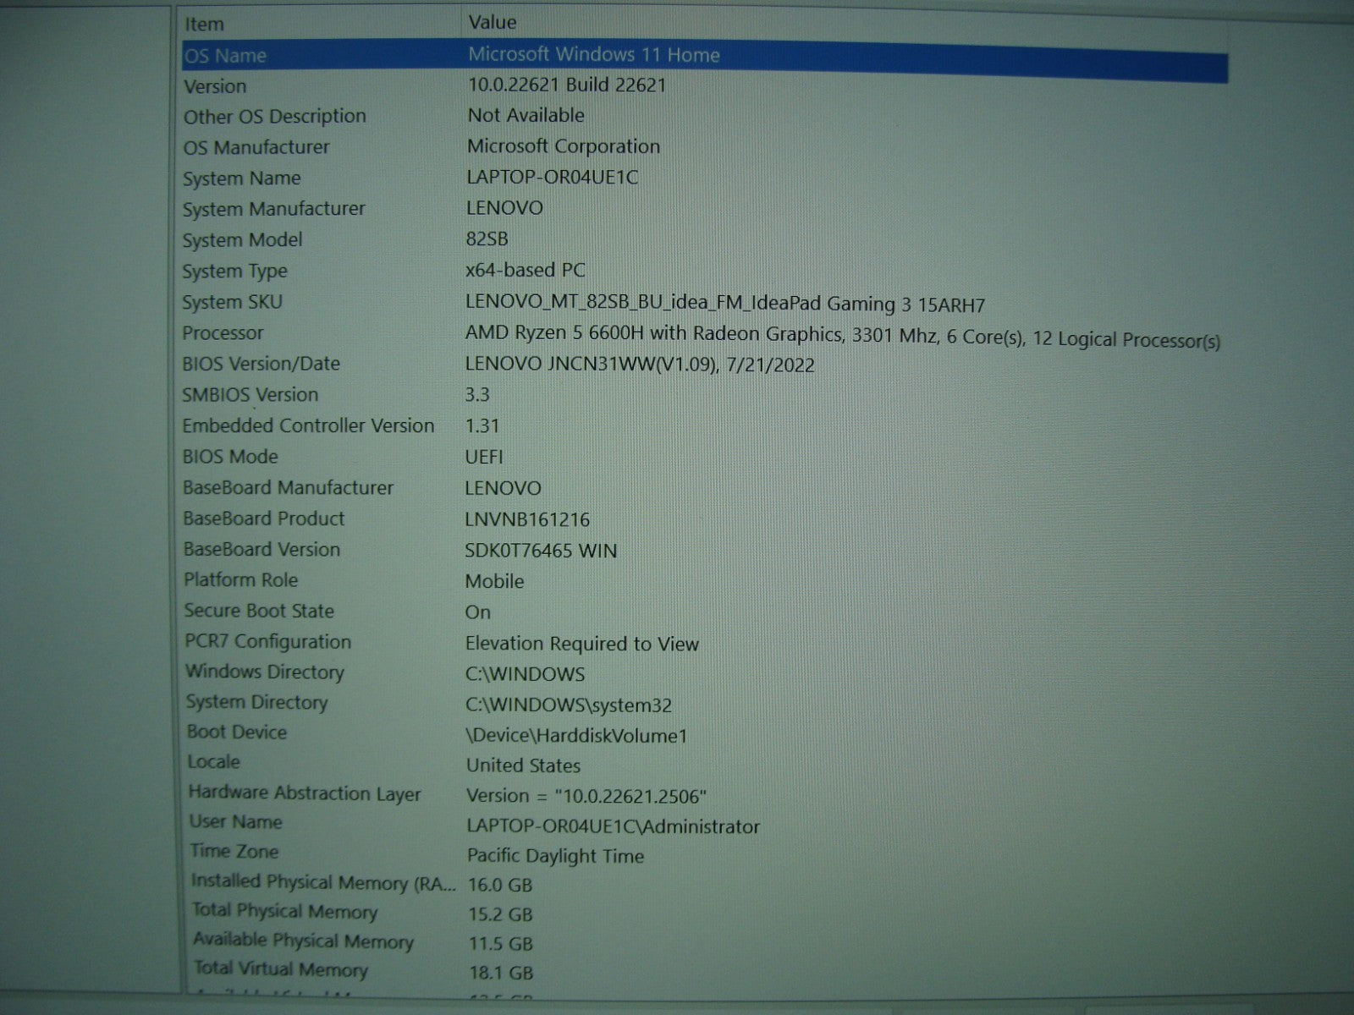Select the highlighted OS Name row
Screen dimensions: 1354x1015
point(226,56)
